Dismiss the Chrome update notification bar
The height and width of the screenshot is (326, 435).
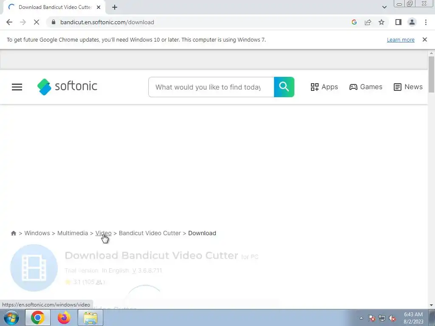coord(424,39)
